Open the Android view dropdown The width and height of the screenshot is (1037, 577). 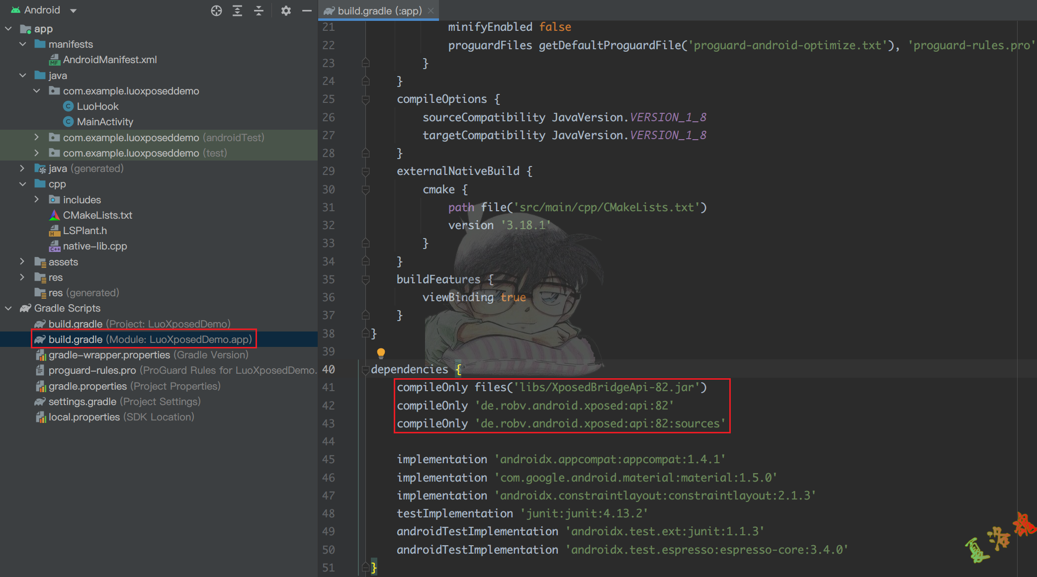pyautogui.click(x=73, y=10)
